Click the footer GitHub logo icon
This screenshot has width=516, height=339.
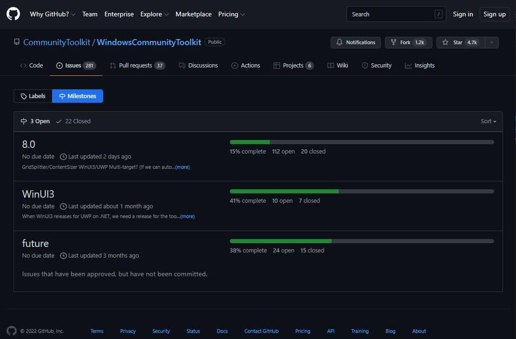11,331
